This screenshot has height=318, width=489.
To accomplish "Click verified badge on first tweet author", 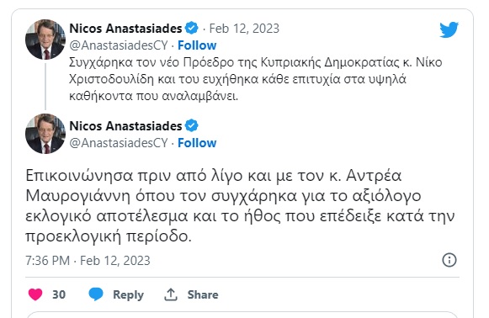I will (x=192, y=29).
